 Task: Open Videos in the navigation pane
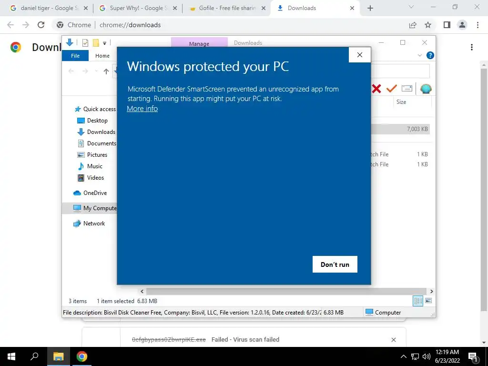coord(91,178)
